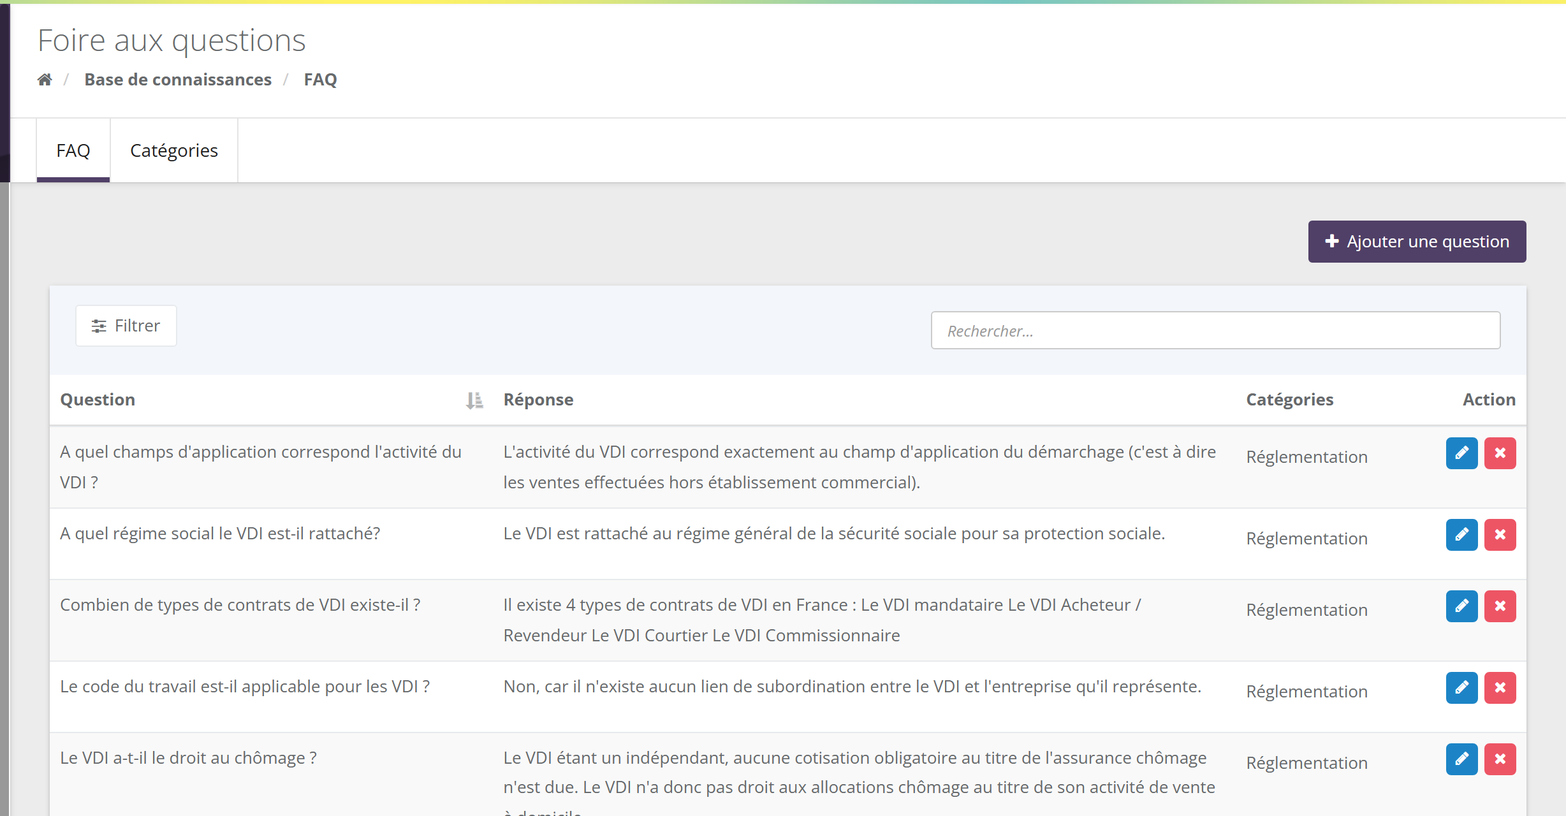Click the Réponse column header

538,400
